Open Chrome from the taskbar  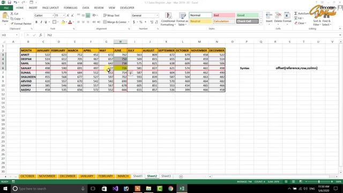[170, 188]
